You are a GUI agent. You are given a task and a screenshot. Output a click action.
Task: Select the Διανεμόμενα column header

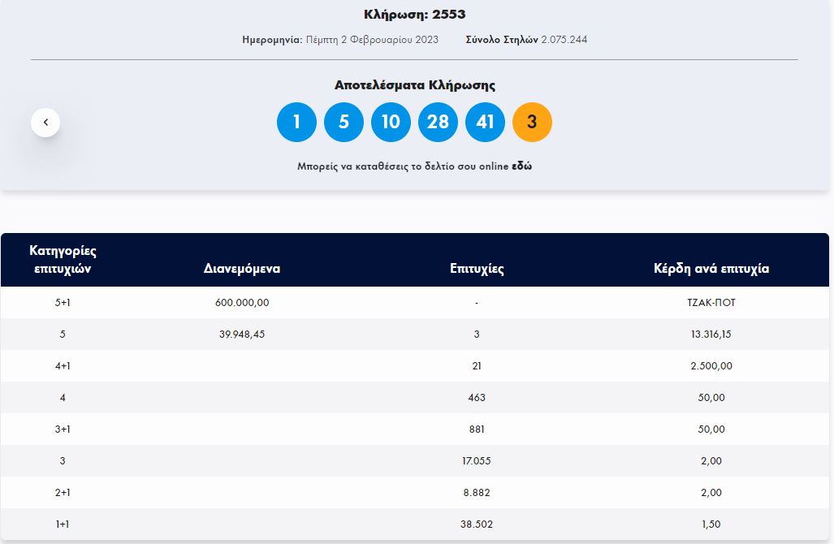[243, 268]
